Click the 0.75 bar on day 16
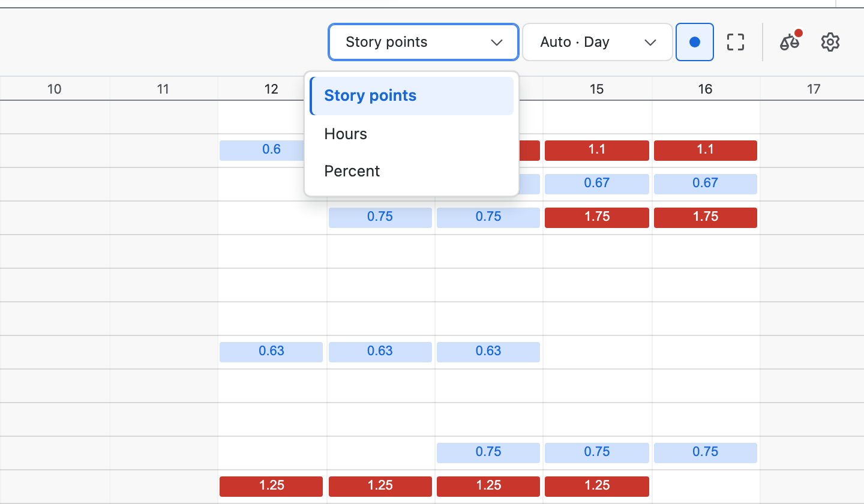Image resolution: width=864 pixels, height=504 pixels. (x=706, y=452)
